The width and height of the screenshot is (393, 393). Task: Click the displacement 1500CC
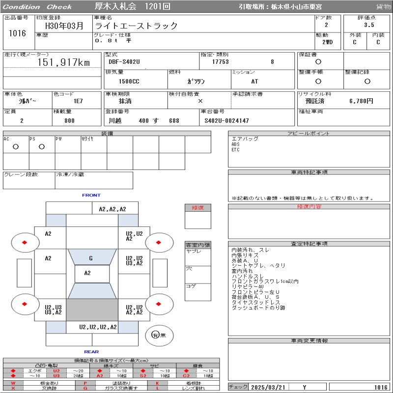[129, 81]
